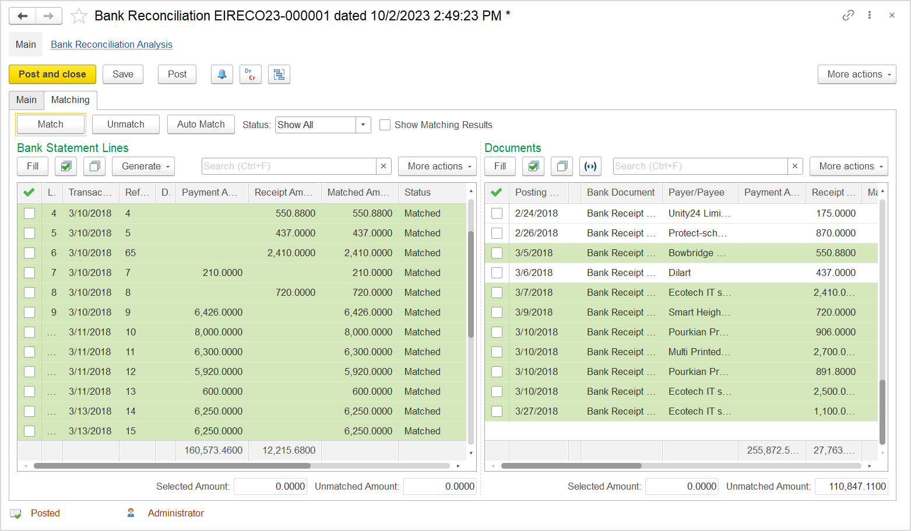Tick checkbox for statement line 4
The image size is (911, 531).
[x=29, y=213]
